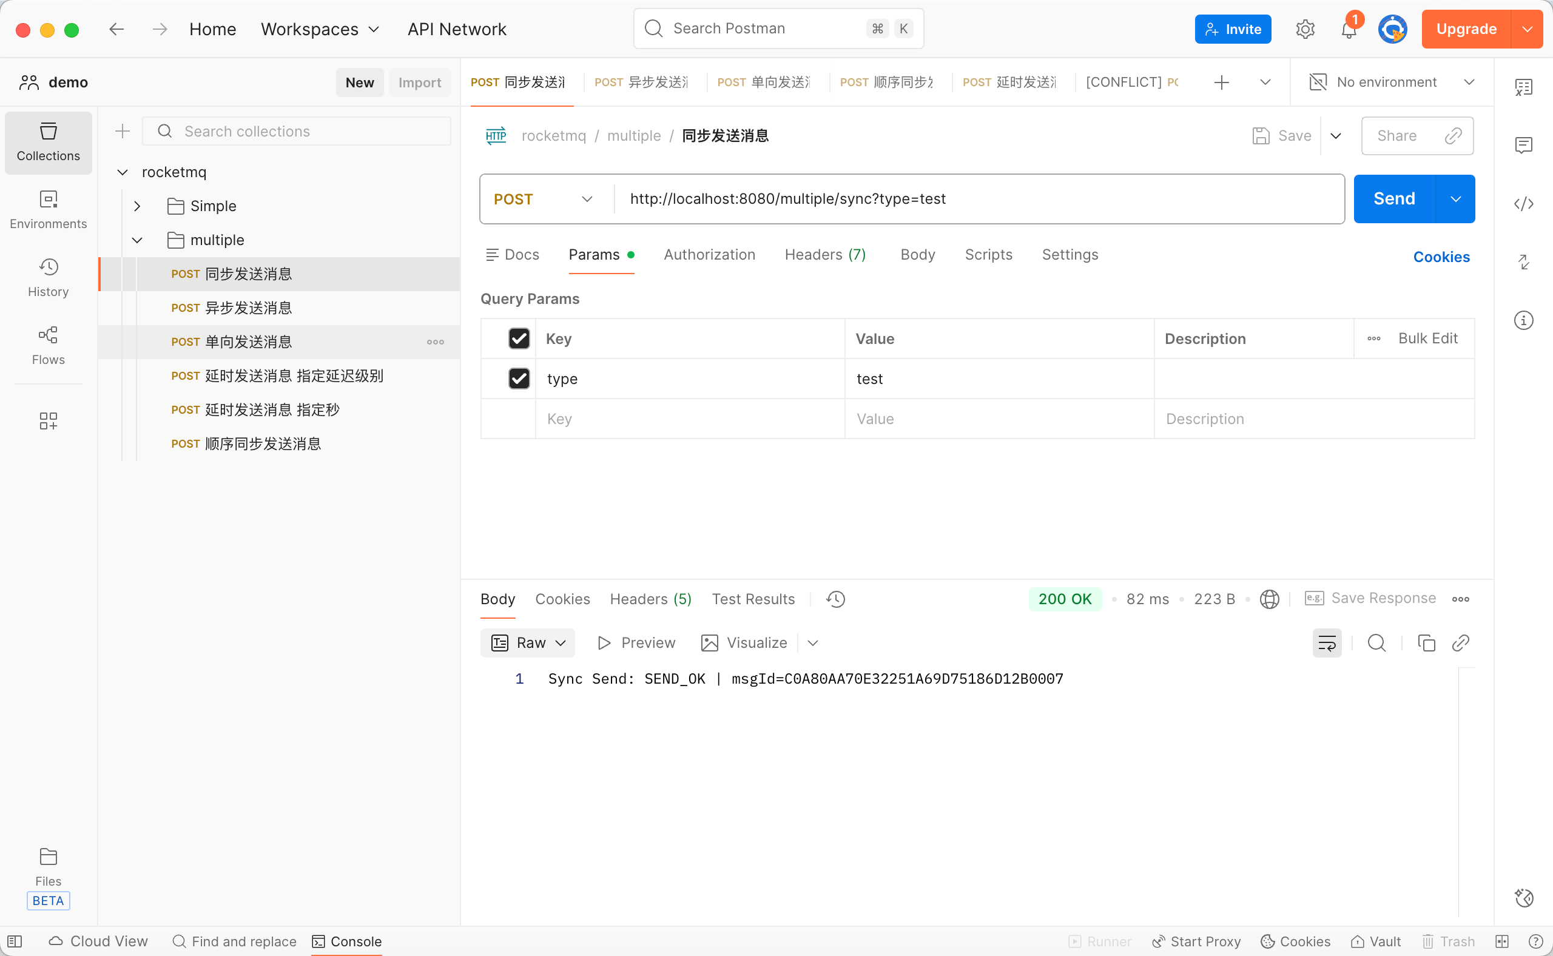The height and width of the screenshot is (956, 1553).
Task: Open the No environment selector
Action: point(1390,82)
